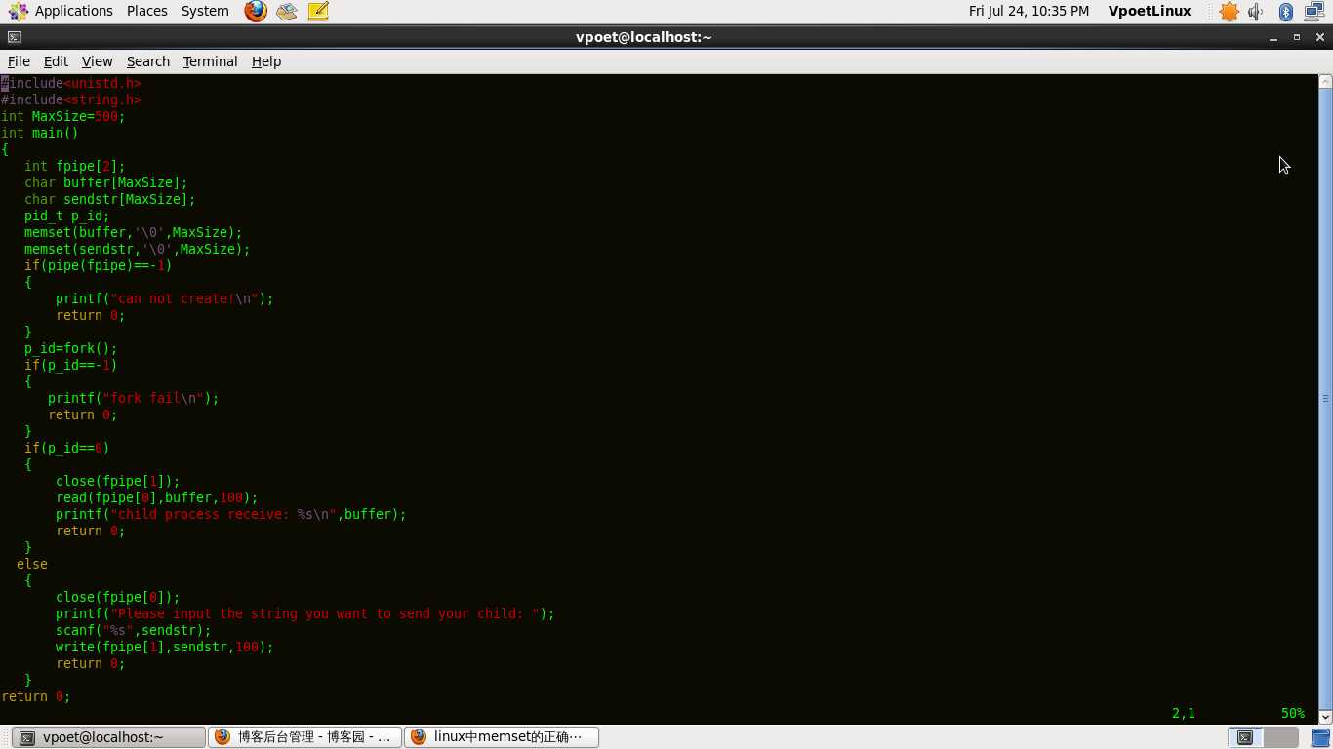Viewport: 1333px width, 749px height.
Task: Click the if(p_id==-1) line
Action: [71, 365]
